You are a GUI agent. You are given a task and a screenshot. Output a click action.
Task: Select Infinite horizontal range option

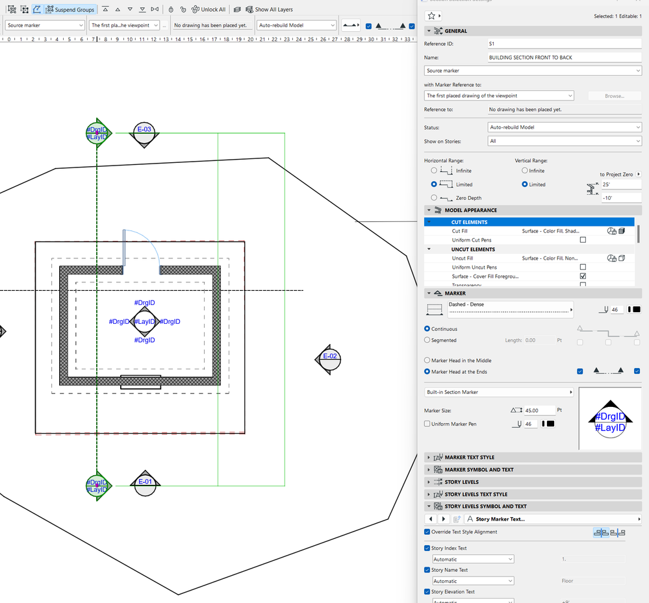[434, 171]
